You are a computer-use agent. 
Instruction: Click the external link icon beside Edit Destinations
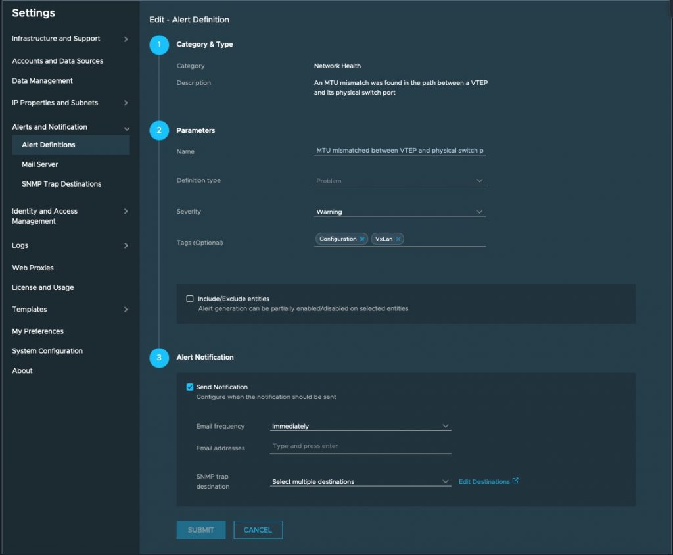515,481
